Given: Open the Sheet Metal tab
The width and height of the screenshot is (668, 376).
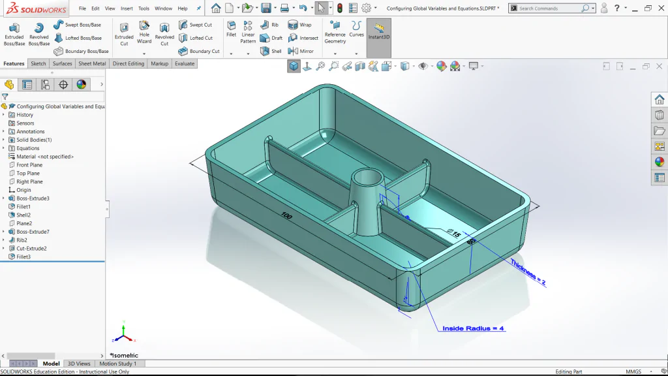Looking at the screenshot, I should tap(91, 63).
